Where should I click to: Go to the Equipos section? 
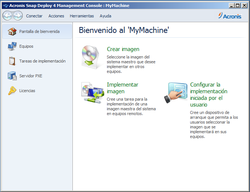[x=37, y=46]
